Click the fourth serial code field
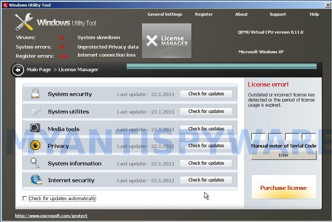This screenshot has width=332, height=222. [309, 137]
